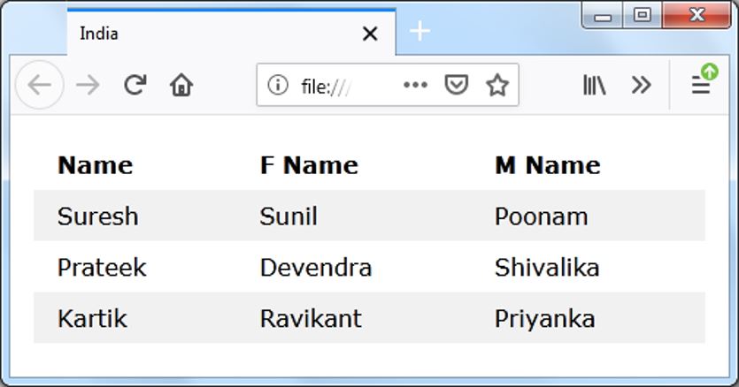Go to the Home page icon
The height and width of the screenshot is (387, 739).
point(181,85)
